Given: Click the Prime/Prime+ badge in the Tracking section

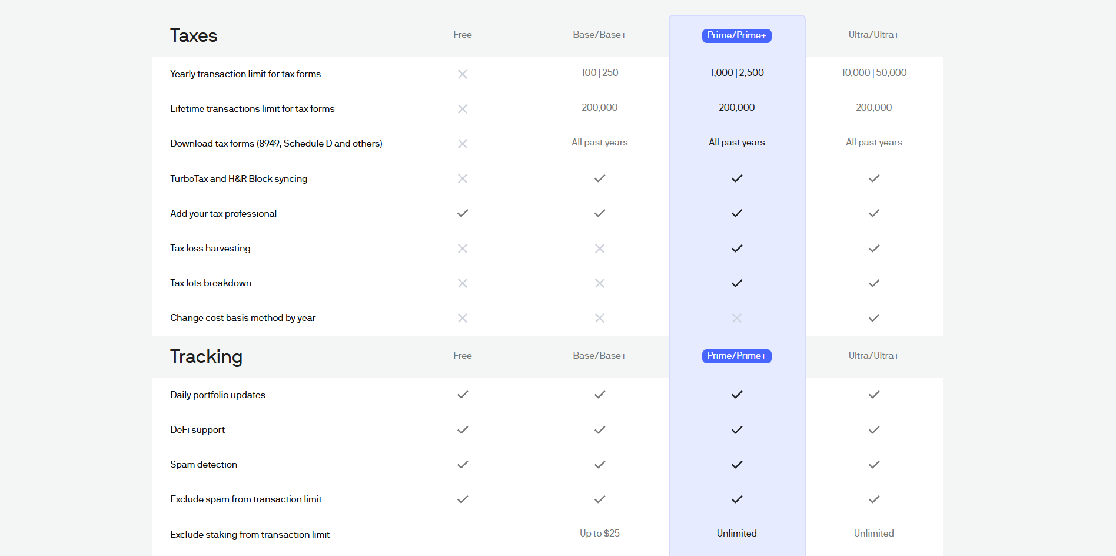Looking at the screenshot, I should [x=736, y=356].
